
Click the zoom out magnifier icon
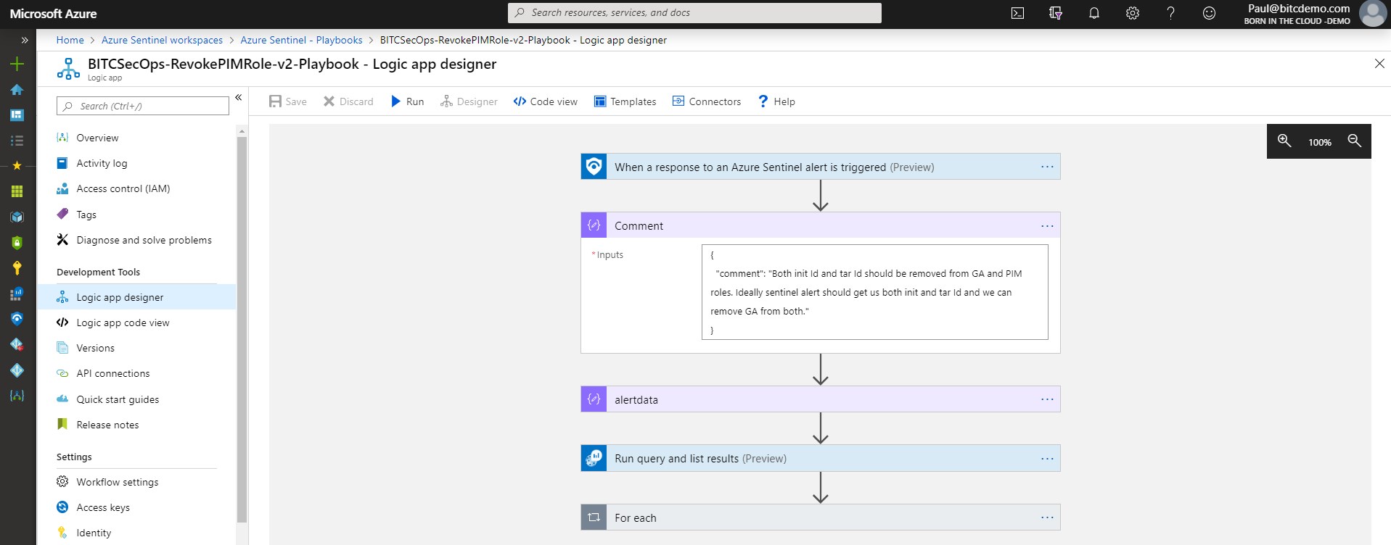click(1354, 141)
